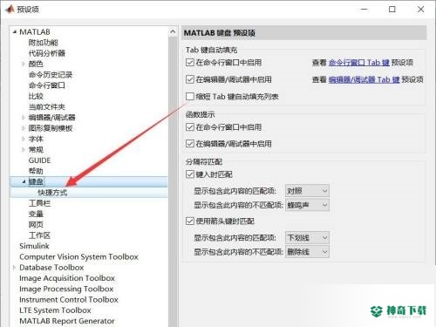Toggle 使用箭头键时匹配 checkbox
436x327 pixels.
(x=190, y=221)
